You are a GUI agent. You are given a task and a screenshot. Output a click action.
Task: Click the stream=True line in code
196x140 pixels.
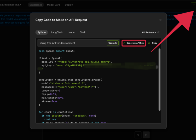click(49, 101)
